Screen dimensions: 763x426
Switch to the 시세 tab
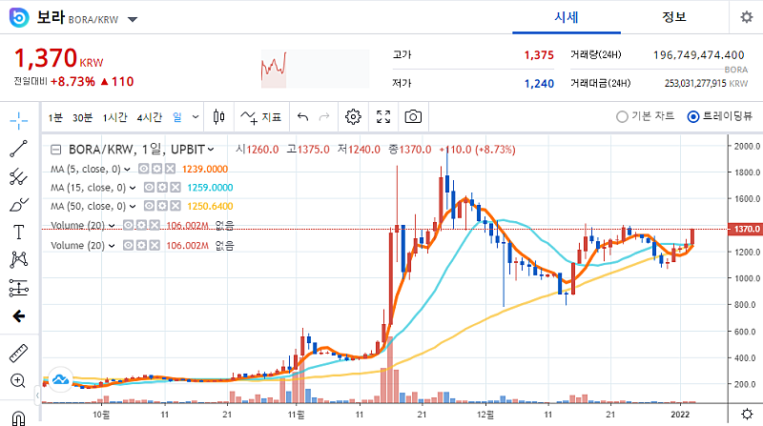pyautogui.click(x=567, y=17)
